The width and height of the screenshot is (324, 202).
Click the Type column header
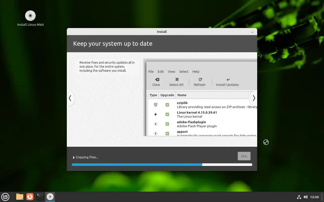(x=153, y=95)
